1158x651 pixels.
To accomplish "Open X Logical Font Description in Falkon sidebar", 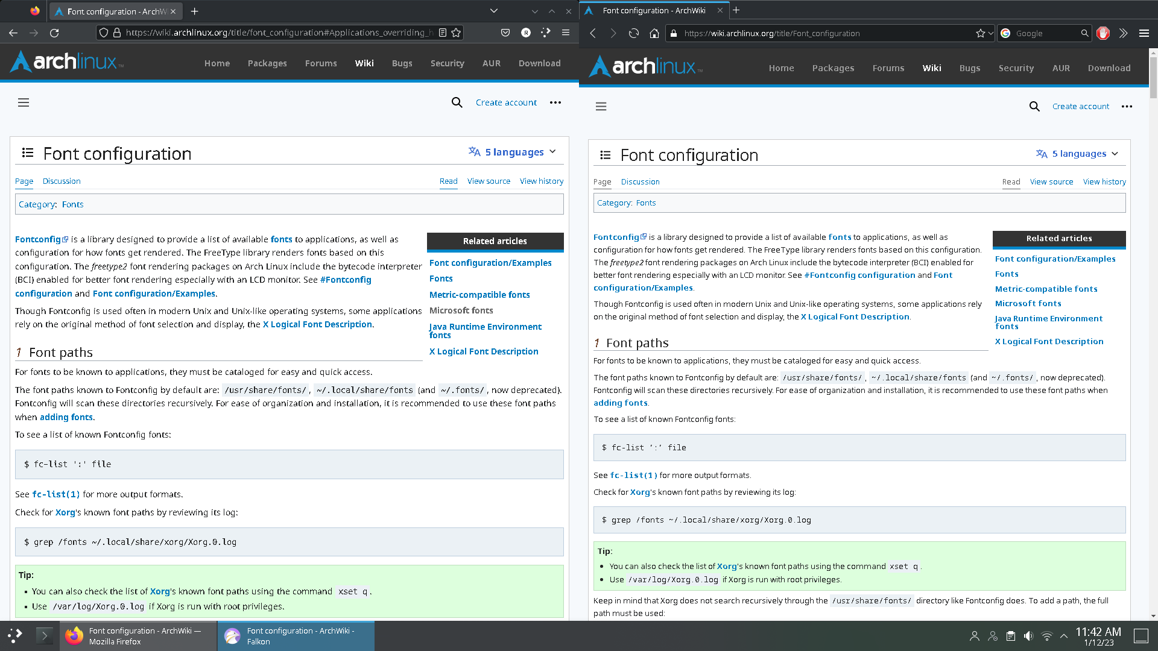I will [x=1049, y=341].
